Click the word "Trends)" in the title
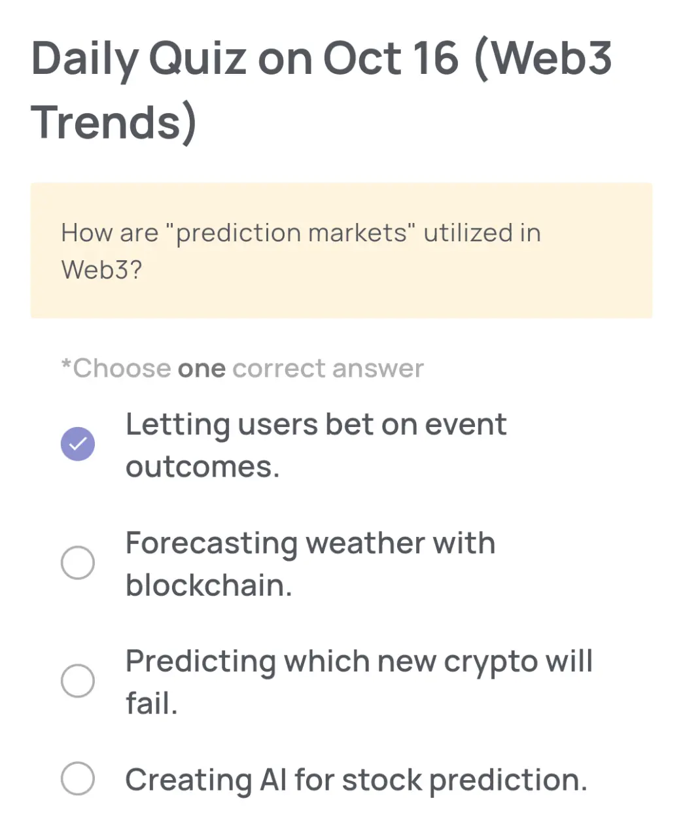Screen dimensions: 683x837 (x=114, y=122)
